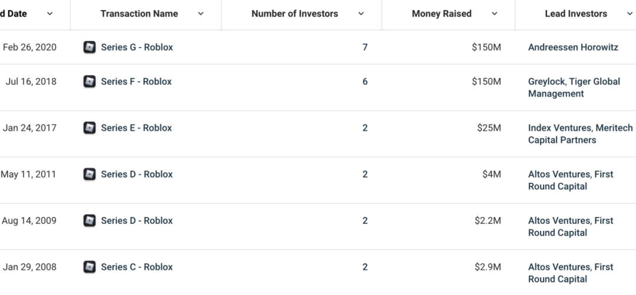The width and height of the screenshot is (636, 295).
Task: Click investor count 6 for Series F
Action: pyautogui.click(x=365, y=82)
